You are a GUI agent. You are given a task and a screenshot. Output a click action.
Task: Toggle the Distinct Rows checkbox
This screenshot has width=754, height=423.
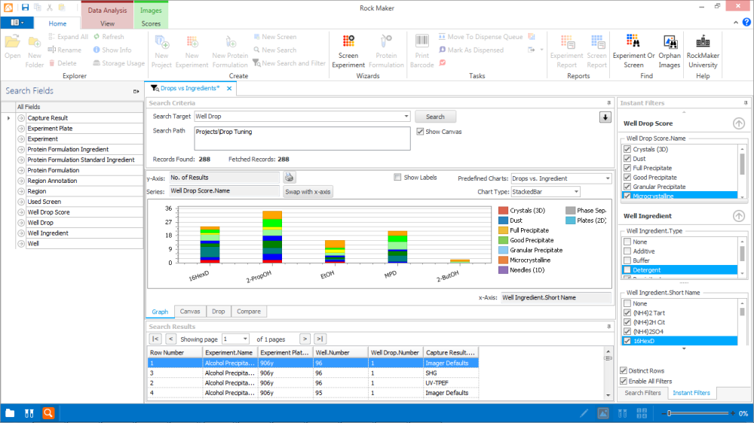click(x=624, y=370)
